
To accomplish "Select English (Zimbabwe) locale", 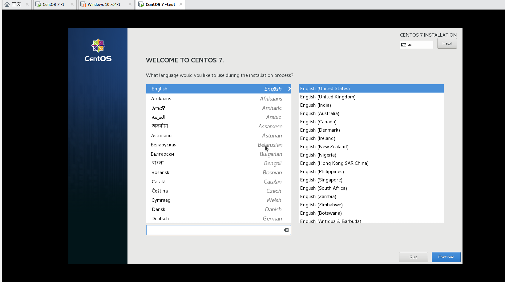I will (x=371, y=205).
